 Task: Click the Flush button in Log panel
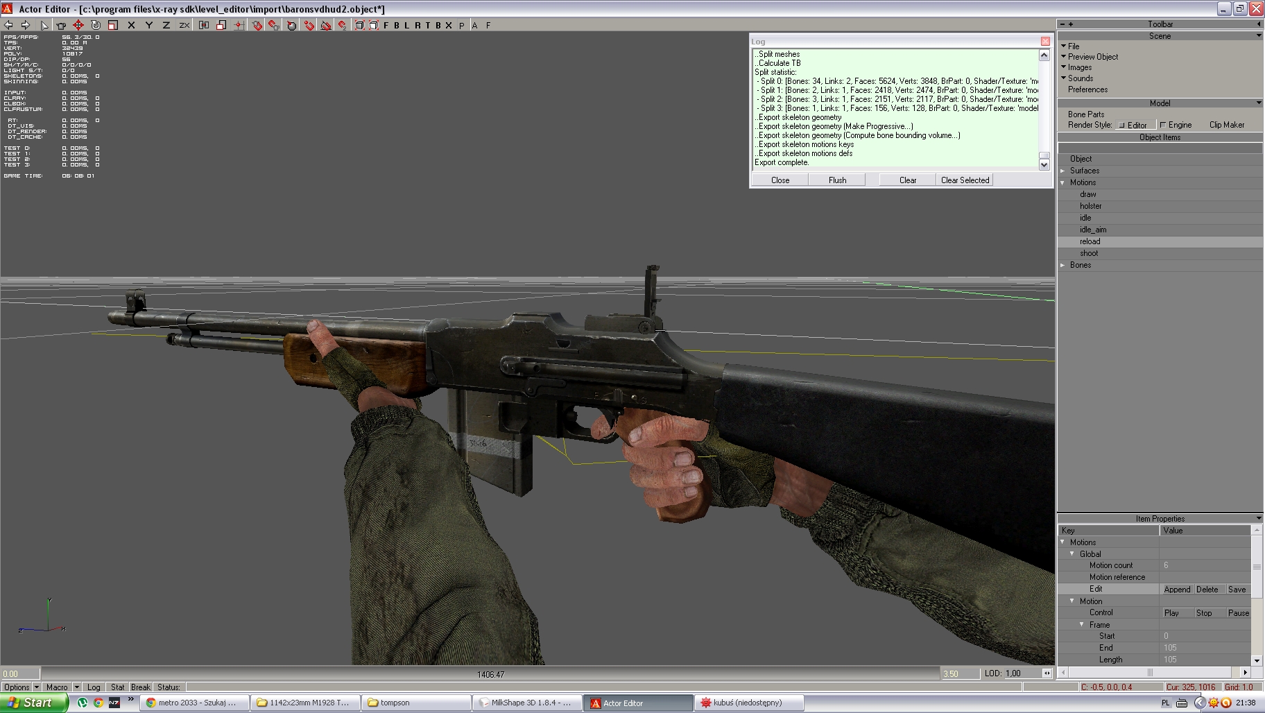(x=837, y=180)
